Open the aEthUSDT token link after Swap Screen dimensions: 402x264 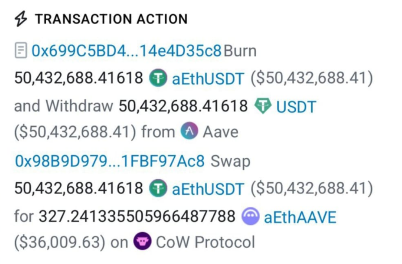coord(208,189)
